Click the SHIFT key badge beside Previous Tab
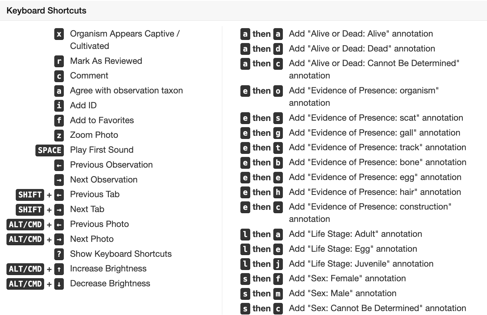 pos(30,195)
